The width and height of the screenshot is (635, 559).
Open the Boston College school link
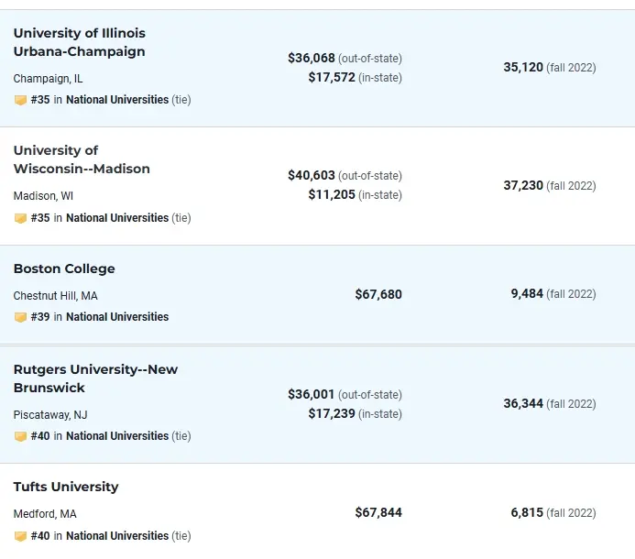pos(64,269)
